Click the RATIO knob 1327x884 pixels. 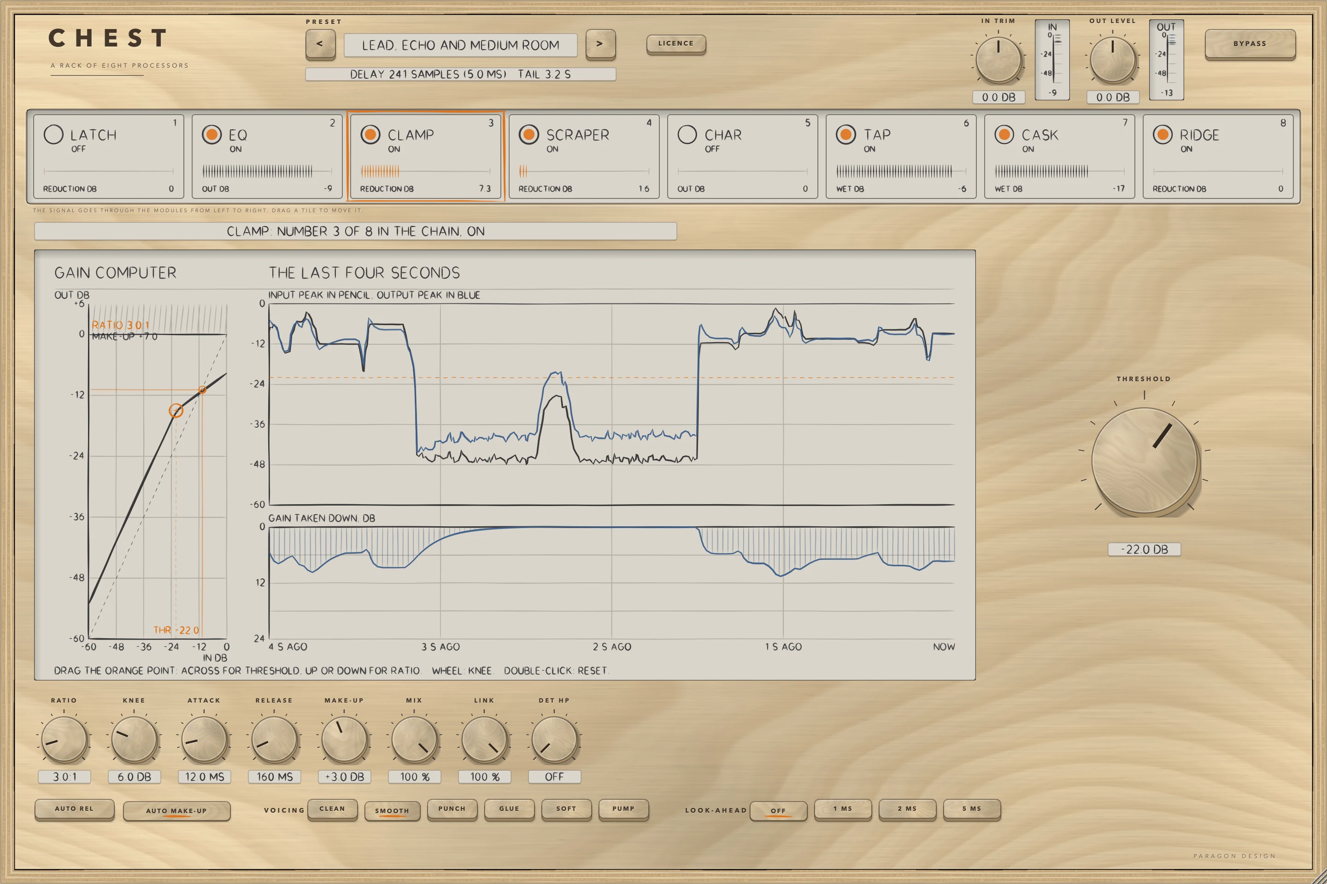click(x=65, y=739)
